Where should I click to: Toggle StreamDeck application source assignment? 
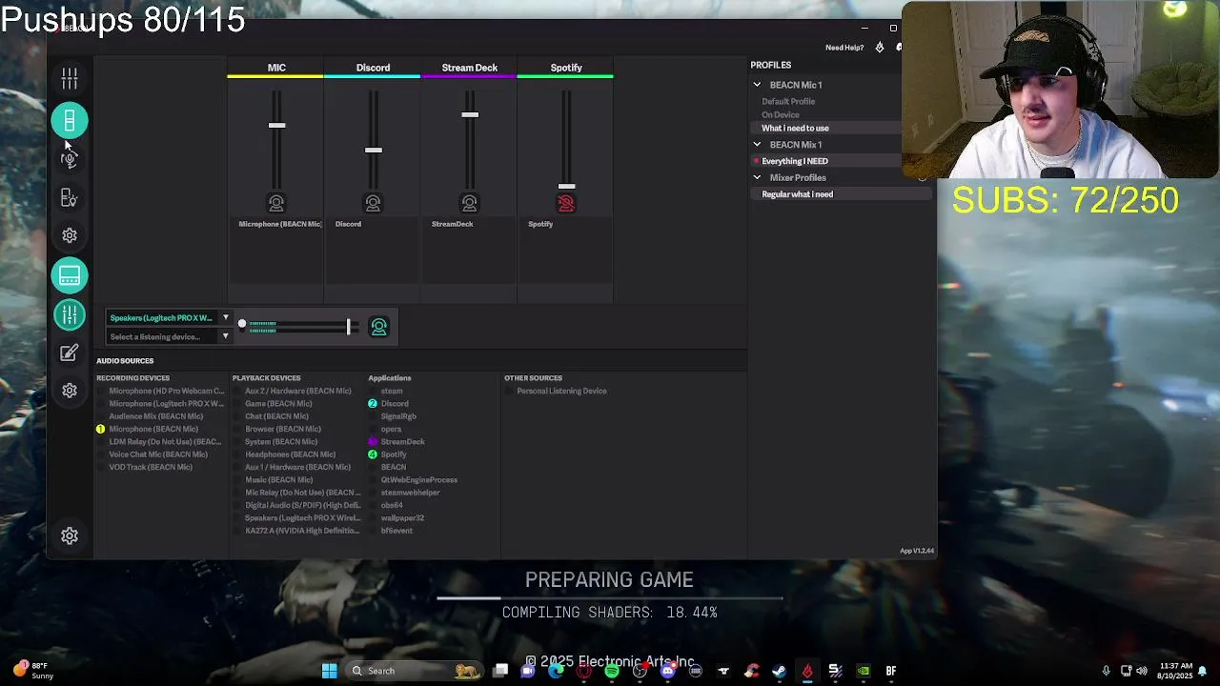pos(373,442)
